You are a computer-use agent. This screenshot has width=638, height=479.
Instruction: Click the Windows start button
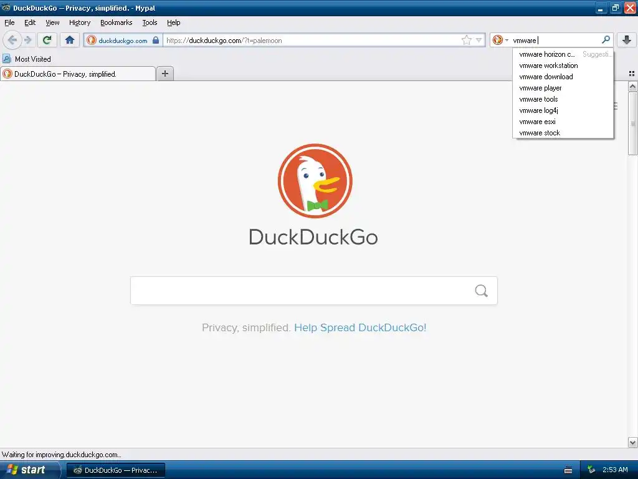pos(29,470)
